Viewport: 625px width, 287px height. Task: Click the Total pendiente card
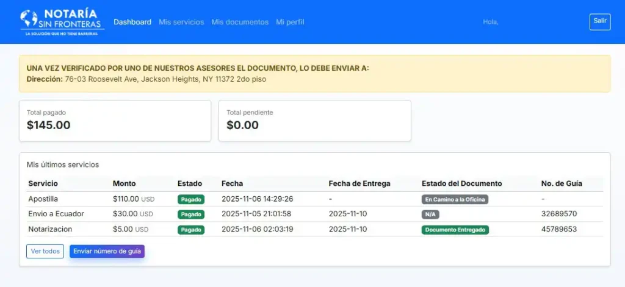314,121
